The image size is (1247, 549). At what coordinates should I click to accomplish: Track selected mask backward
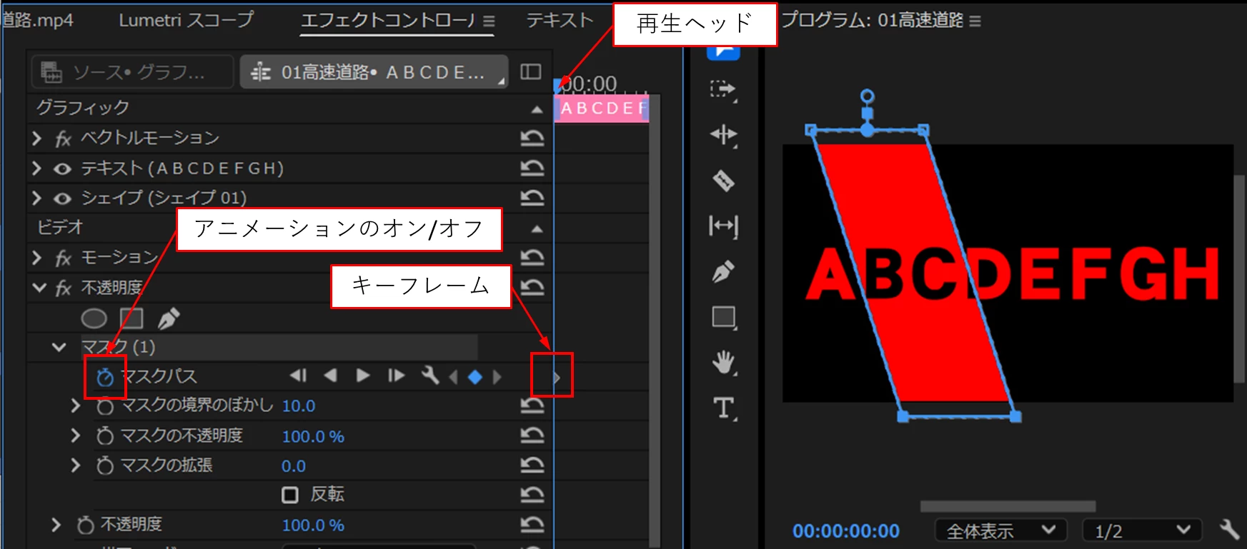[330, 376]
